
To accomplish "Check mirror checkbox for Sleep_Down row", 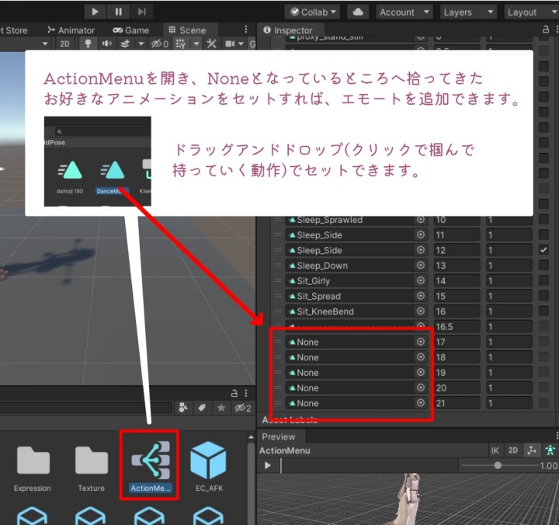I will 543,265.
